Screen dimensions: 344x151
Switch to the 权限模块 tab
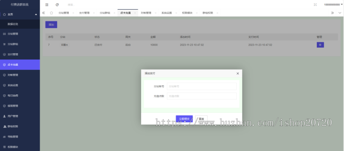click(x=187, y=13)
